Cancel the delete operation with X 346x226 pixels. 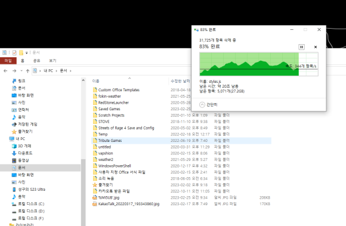316,47
